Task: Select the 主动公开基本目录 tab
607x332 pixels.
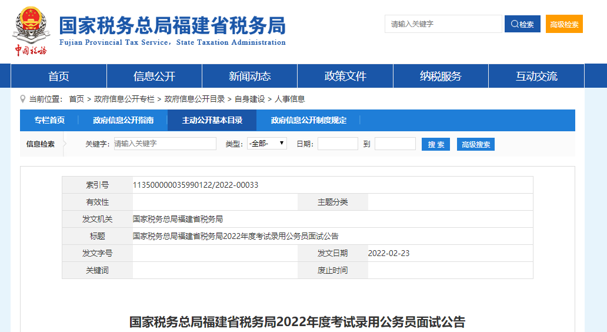Action: pos(212,120)
